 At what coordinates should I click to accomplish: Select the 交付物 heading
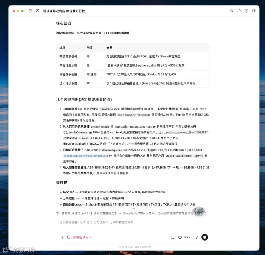[x=62, y=183]
